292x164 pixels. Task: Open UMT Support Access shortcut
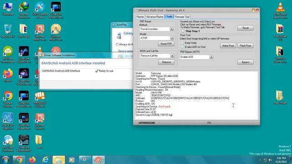tap(40, 10)
